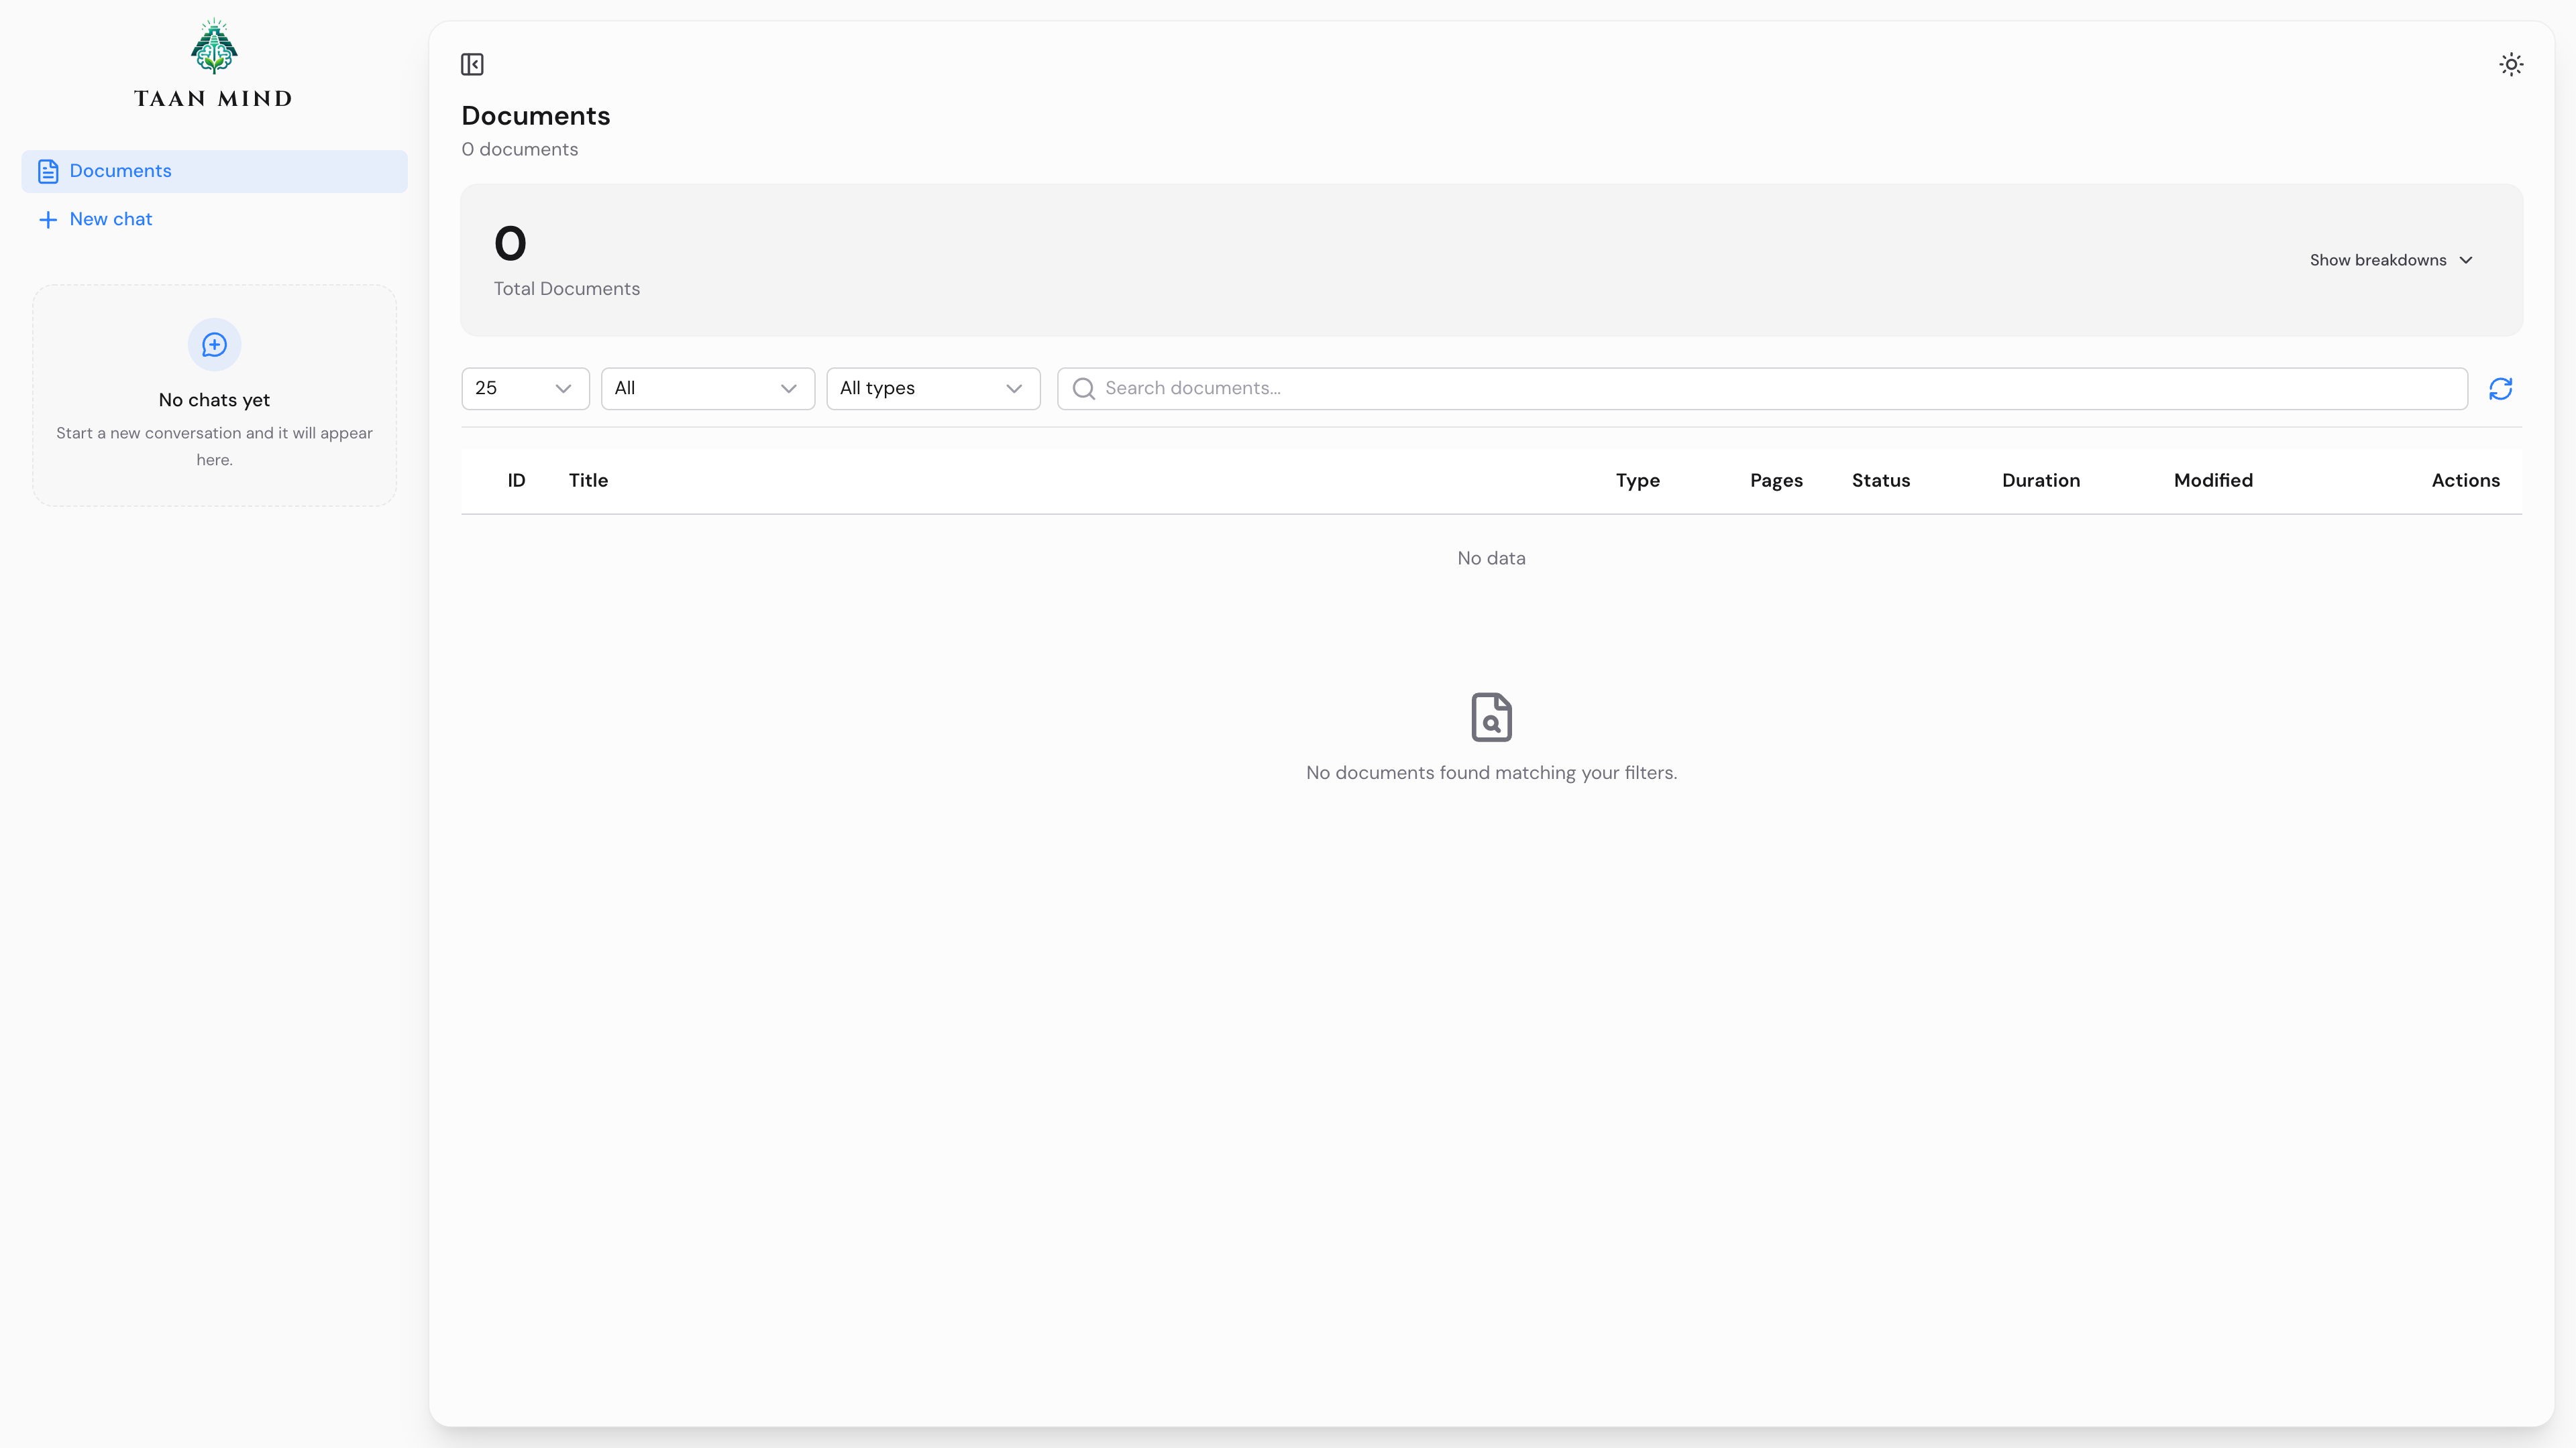Click the plus icon beside New chat
Image resolution: width=2576 pixels, height=1448 pixels.
tap(48, 220)
